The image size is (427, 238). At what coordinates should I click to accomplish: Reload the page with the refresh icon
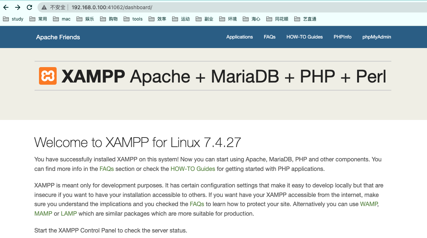click(29, 7)
